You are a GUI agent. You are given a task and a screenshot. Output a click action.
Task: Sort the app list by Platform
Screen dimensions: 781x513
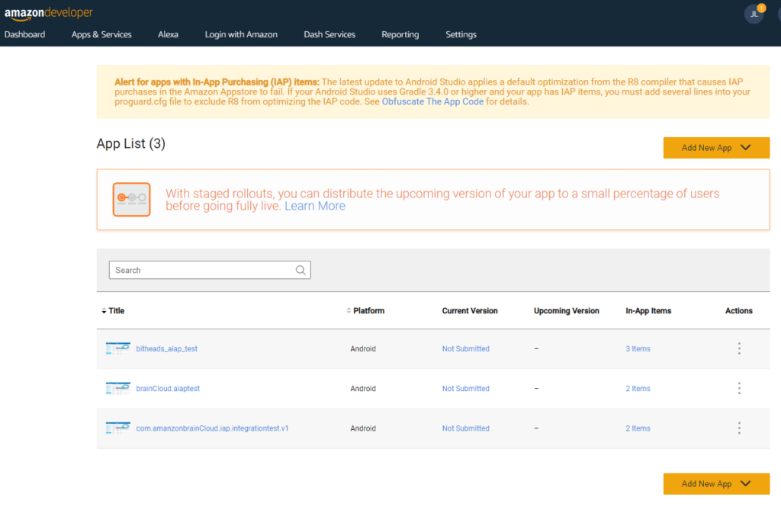click(365, 311)
